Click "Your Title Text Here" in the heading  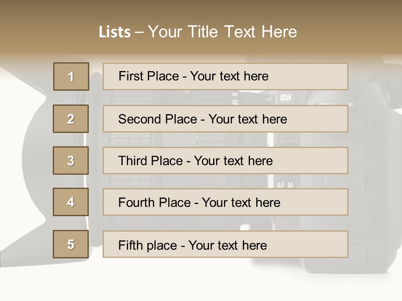tap(222, 32)
